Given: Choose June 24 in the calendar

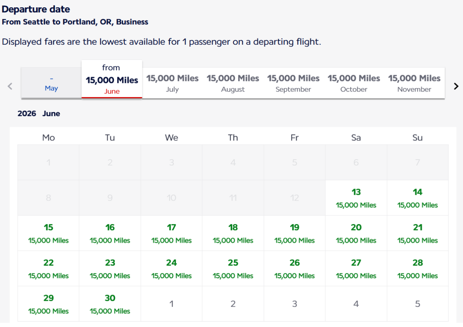Looking at the screenshot, I should (x=172, y=269).
